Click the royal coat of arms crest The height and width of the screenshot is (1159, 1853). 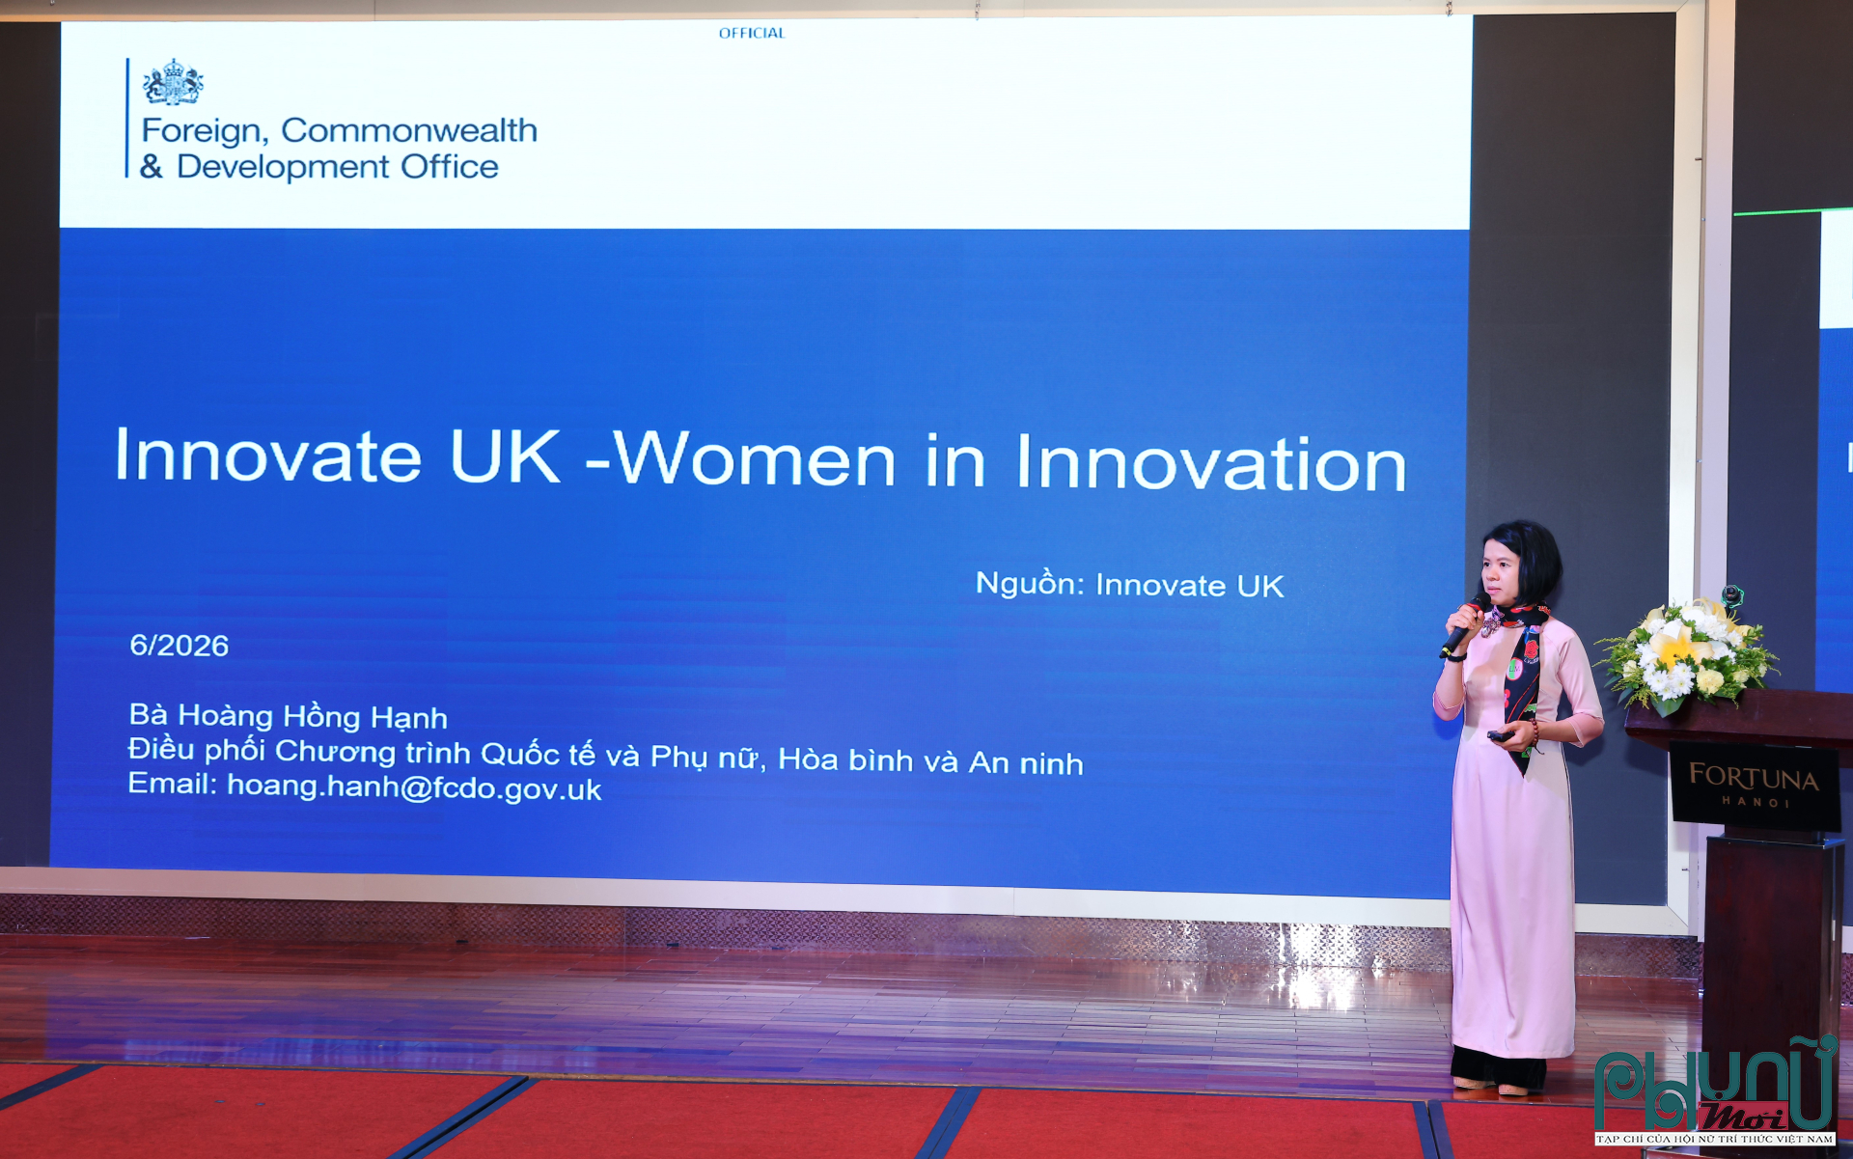point(173,82)
